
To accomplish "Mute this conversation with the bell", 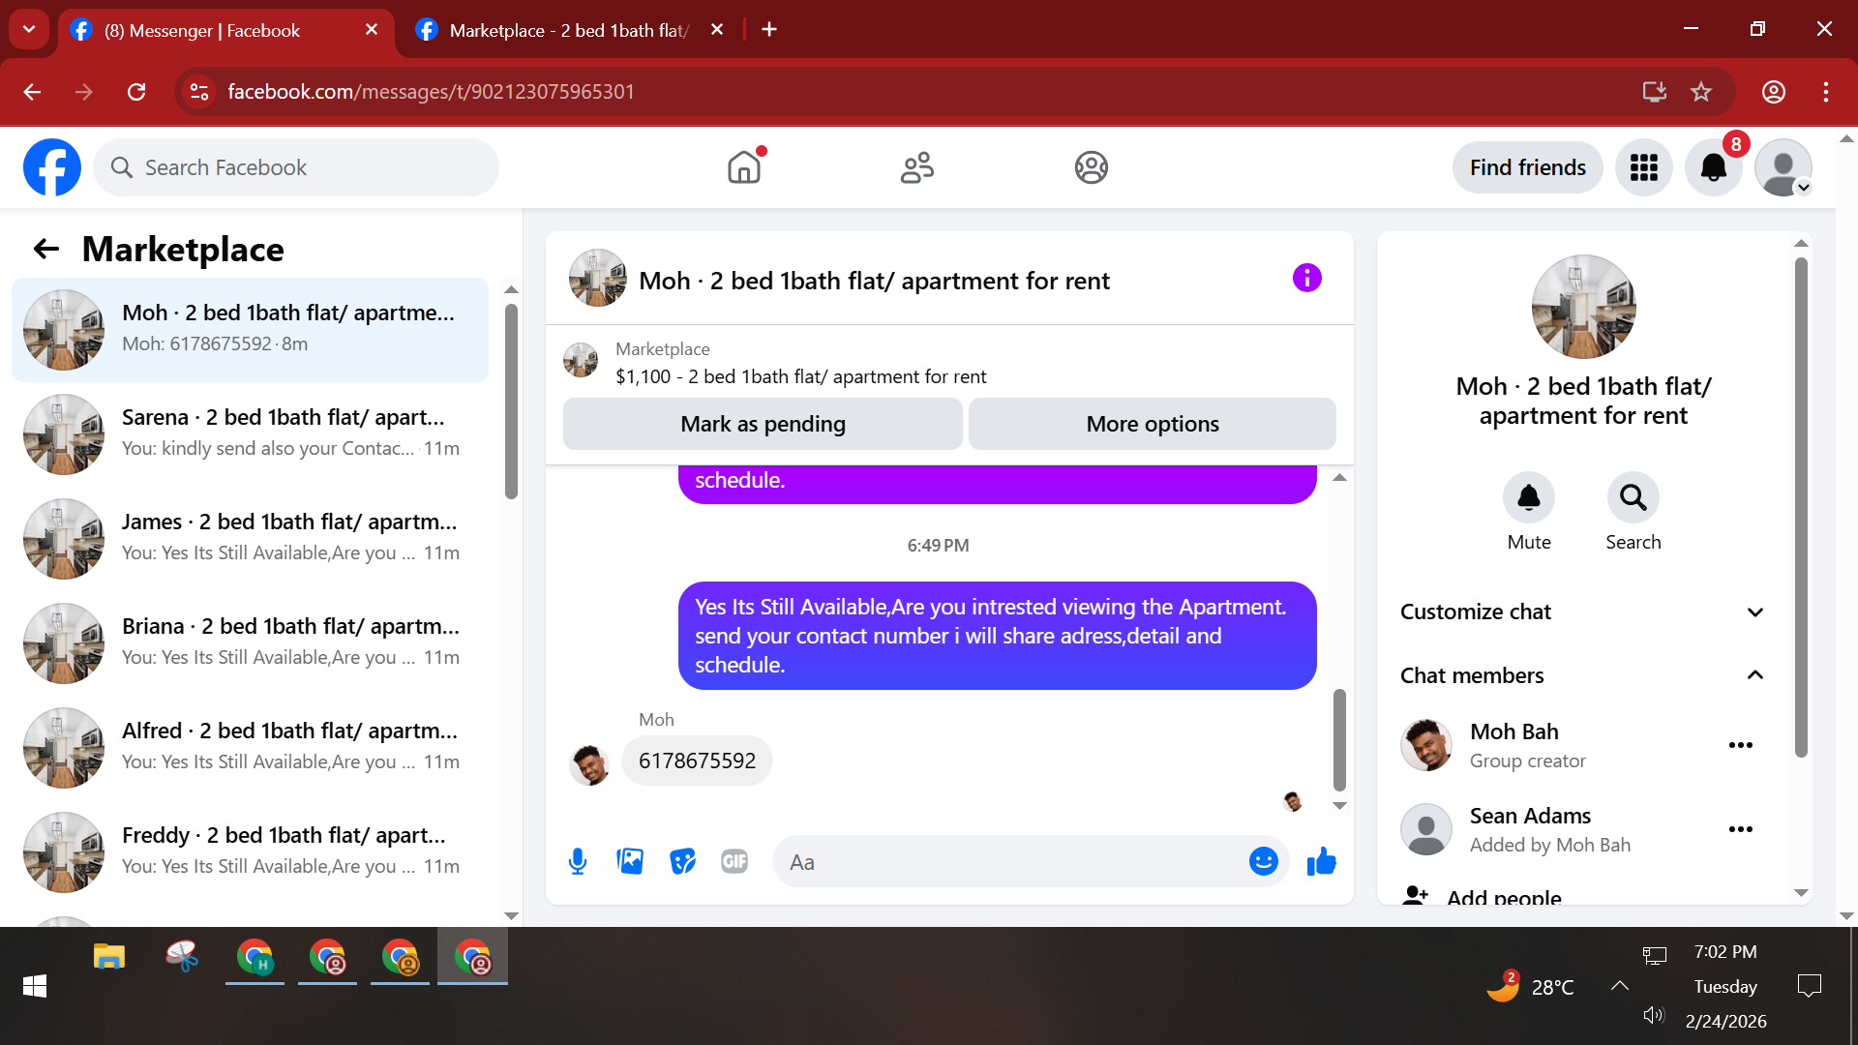I will point(1528,497).
